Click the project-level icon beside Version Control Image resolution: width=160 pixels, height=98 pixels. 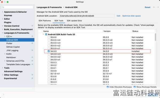(32, 26)
